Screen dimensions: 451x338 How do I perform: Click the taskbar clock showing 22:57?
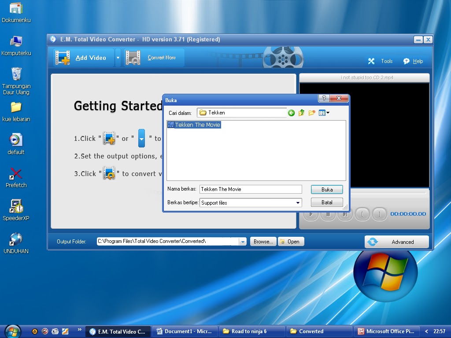tap(439, 331)
